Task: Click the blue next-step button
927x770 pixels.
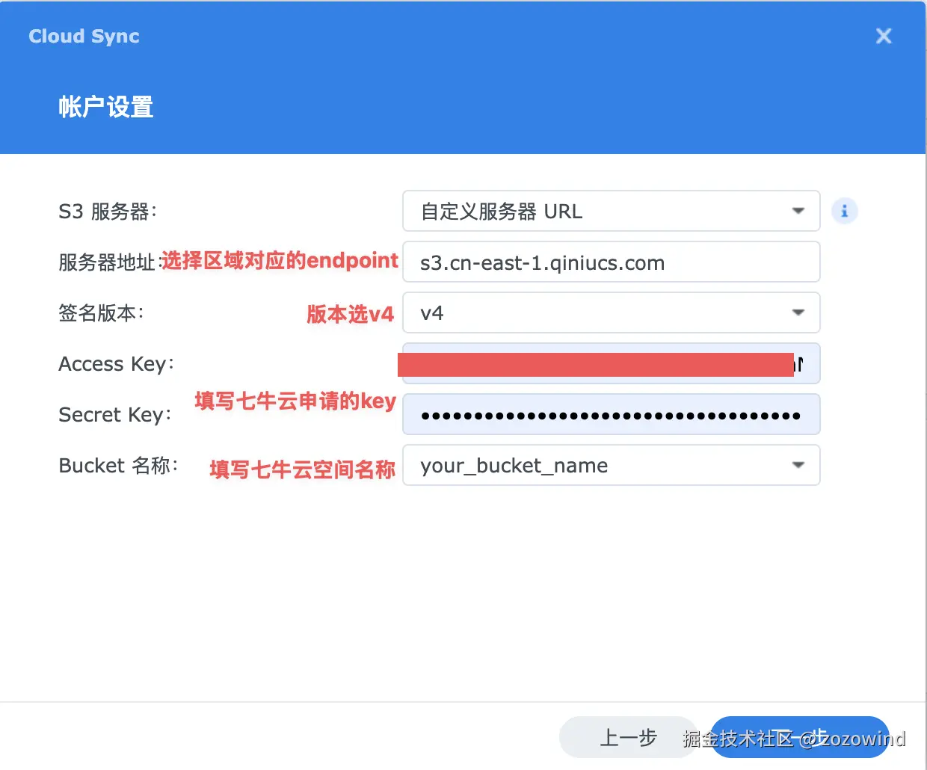Action: pos(798,738)
